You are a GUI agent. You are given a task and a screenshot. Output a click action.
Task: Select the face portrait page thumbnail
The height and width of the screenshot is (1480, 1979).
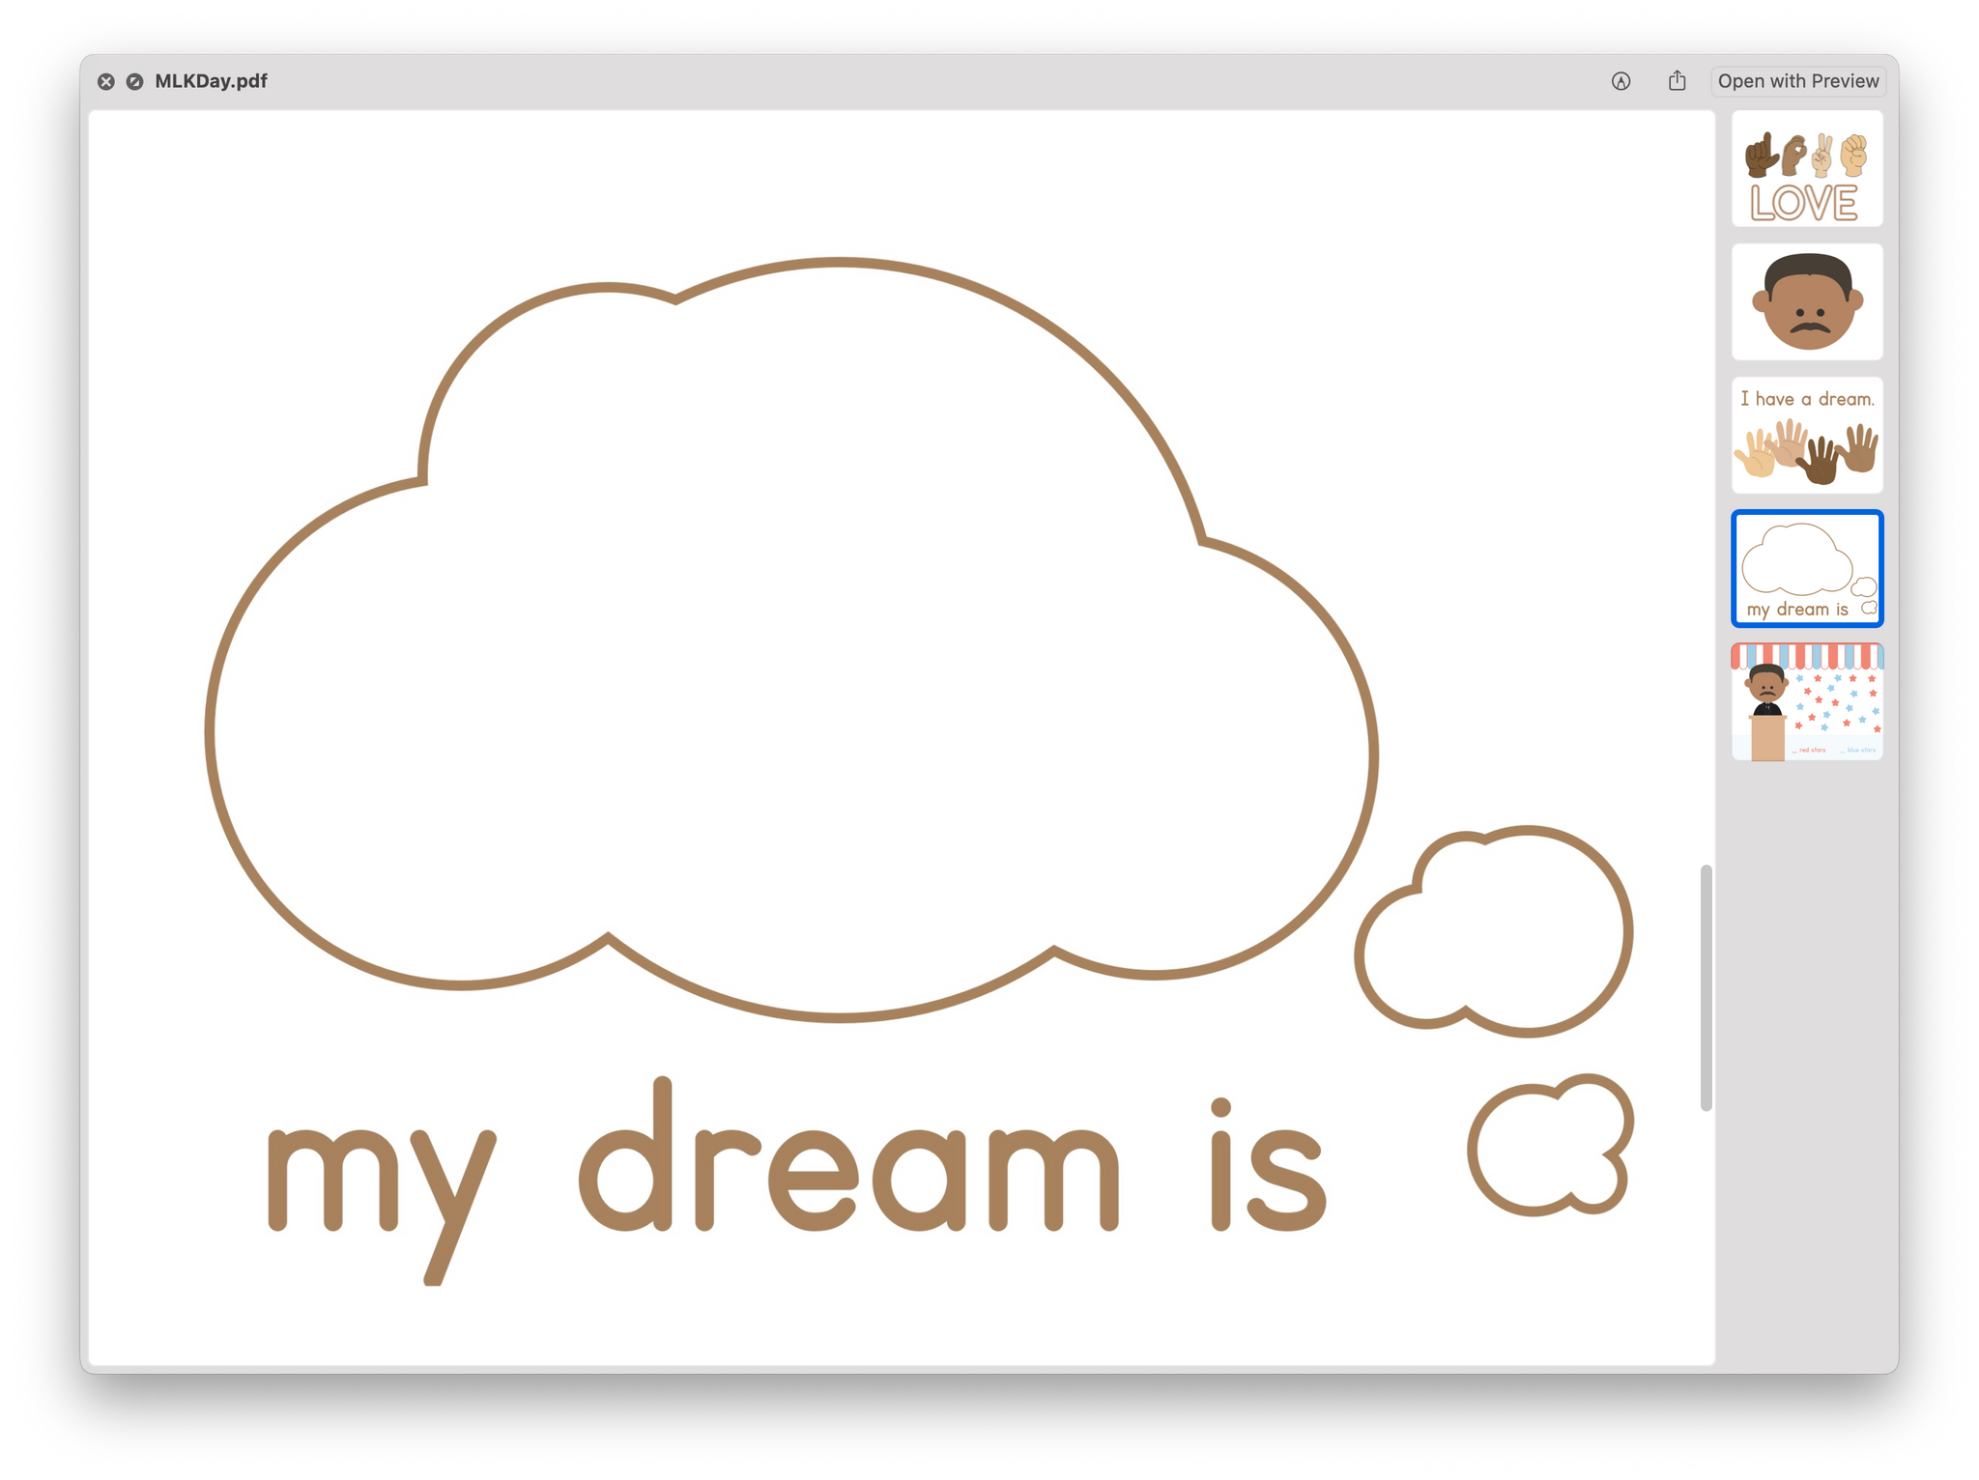[x=1806, y=302]
